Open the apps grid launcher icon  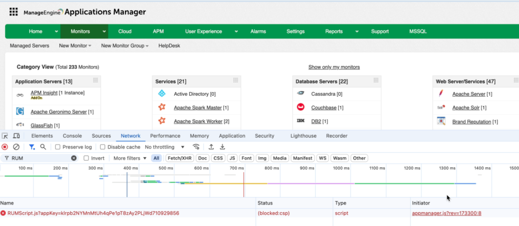pos(14,12)
